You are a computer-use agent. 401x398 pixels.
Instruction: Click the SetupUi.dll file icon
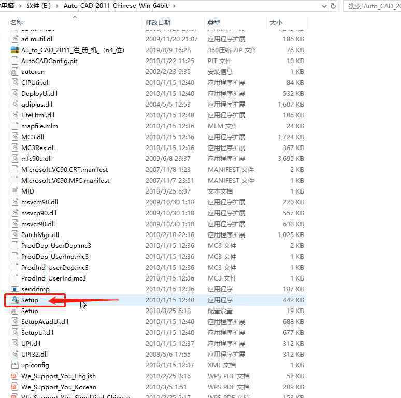[15, 333]
